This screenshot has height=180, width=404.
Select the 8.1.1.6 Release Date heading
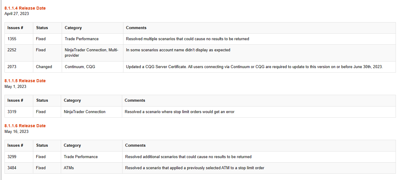point(25,126)
